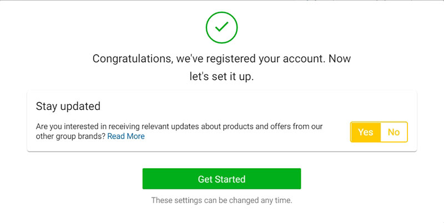This screenshot has height=223, width=444.
Task: Open the Read More link
Action: click(126, 136)
